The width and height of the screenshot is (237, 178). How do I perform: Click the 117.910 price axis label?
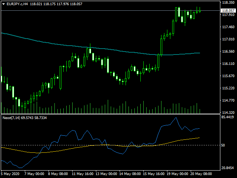pos(228,15)
